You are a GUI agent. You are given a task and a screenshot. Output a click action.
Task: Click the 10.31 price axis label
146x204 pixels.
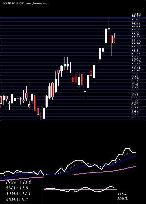pyautogui.click(x=136, y=66)
